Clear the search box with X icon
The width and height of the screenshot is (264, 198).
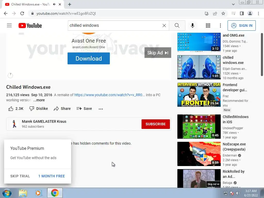click(164, 26)
